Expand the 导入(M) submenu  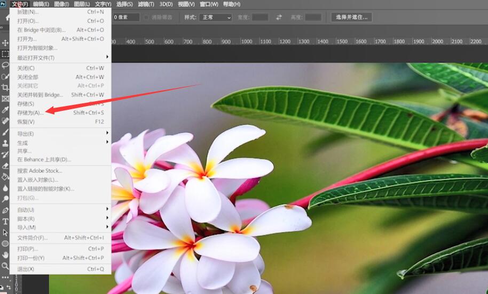(x=61, y=227)
